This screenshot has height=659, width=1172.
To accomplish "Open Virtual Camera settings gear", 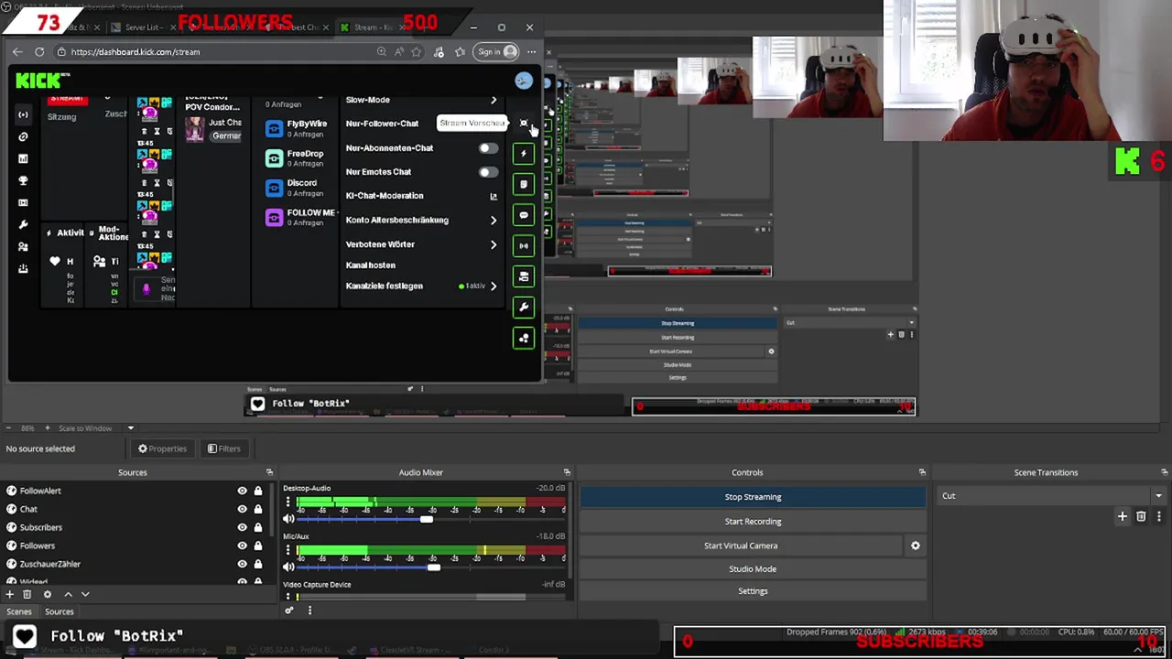I will pos(915,546).
